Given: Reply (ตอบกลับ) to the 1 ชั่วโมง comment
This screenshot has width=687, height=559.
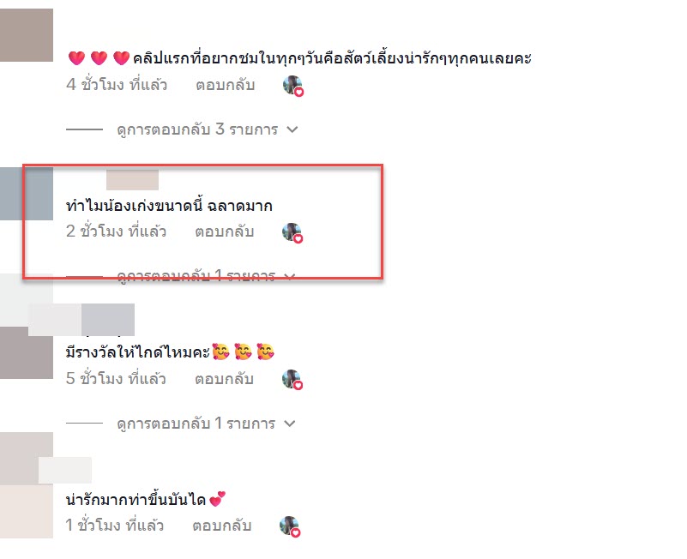Looking at the screenshot, I should tap(221, 526).
